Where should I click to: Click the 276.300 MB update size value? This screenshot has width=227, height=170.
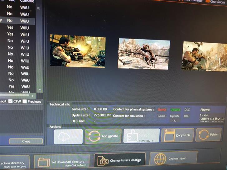click(103, 115)
